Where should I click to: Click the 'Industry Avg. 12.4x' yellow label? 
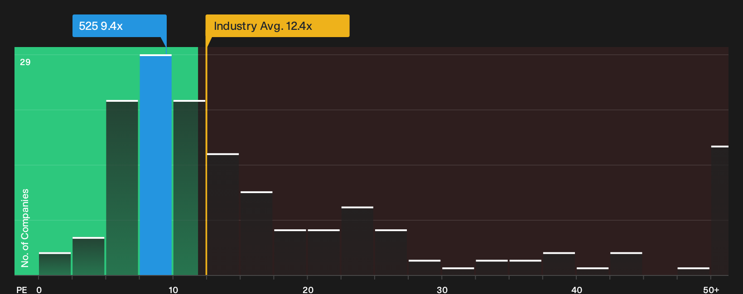point(277,26)
